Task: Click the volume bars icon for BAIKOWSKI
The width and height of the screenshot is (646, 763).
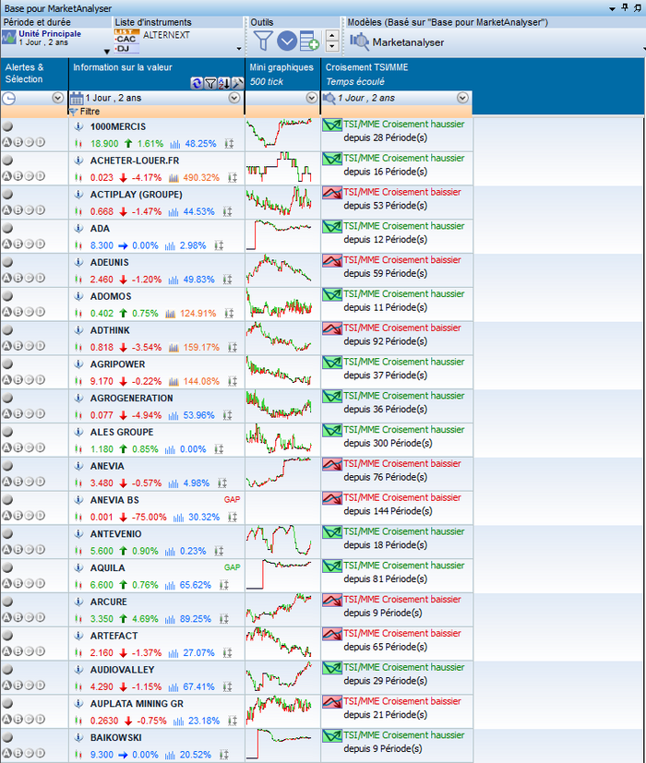Action: [x=170, y=755]
